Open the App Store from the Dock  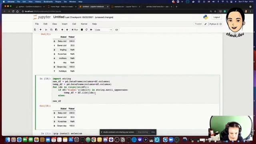click(71, 140)
